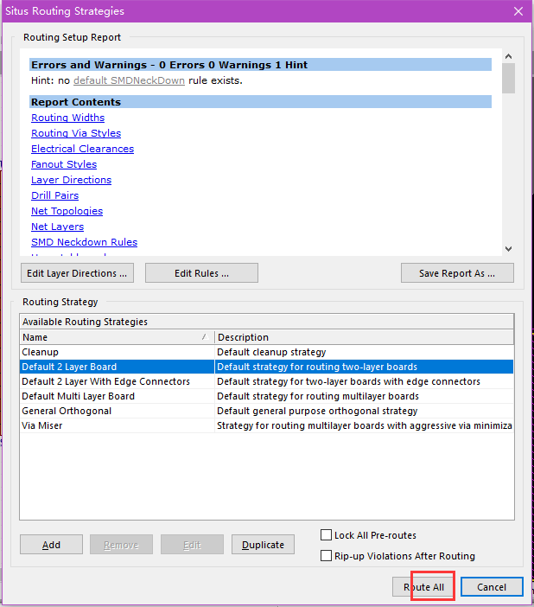Click the Remove strategy button

pyautogui.click(x=121, y=545)
